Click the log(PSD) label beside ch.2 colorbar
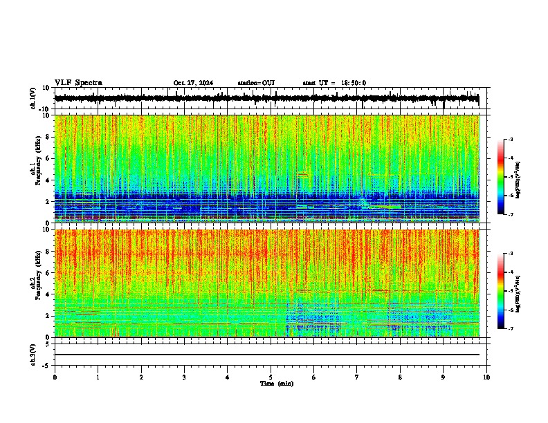This screenshot has width=548, height=423. [x=518, y=294]
